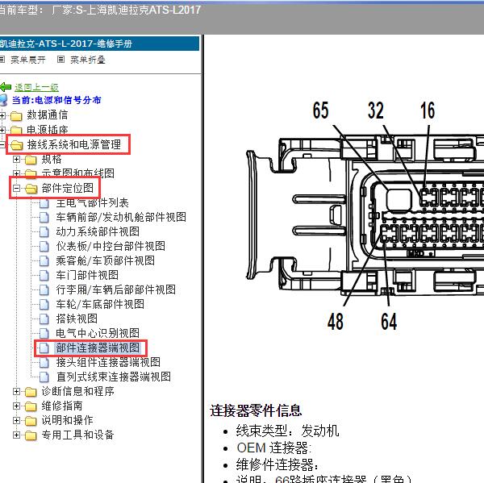Click the 电气中心识别视图 document icon
The height and width of the screenshot is (483, 484).
(44, 333)
